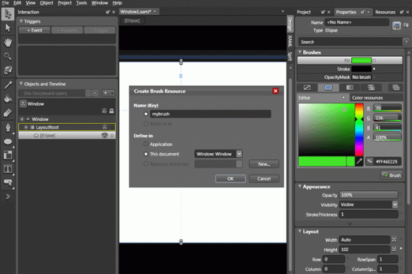The image size is (412, 274).
Task: Toggle visibility eye for LayoutRoot
Action: pos(104,128)
